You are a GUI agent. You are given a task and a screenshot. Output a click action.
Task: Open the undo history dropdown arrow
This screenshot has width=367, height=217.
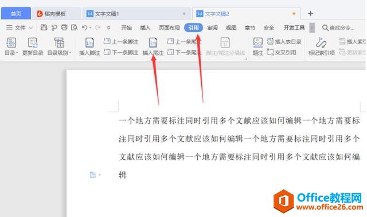click(x=91, y=28)
